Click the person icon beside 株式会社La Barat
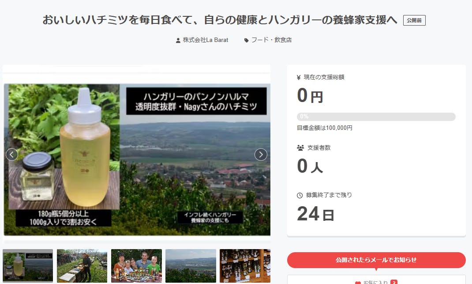Image resolution: width=472 pixels, height=284 pixels. pyautogui.click(x=178, y=40)
